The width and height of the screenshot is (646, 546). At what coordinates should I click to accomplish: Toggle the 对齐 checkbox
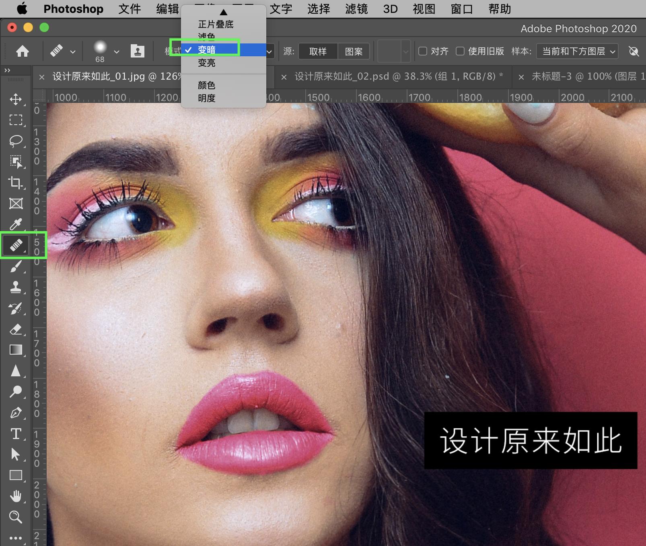click(423, 51)
